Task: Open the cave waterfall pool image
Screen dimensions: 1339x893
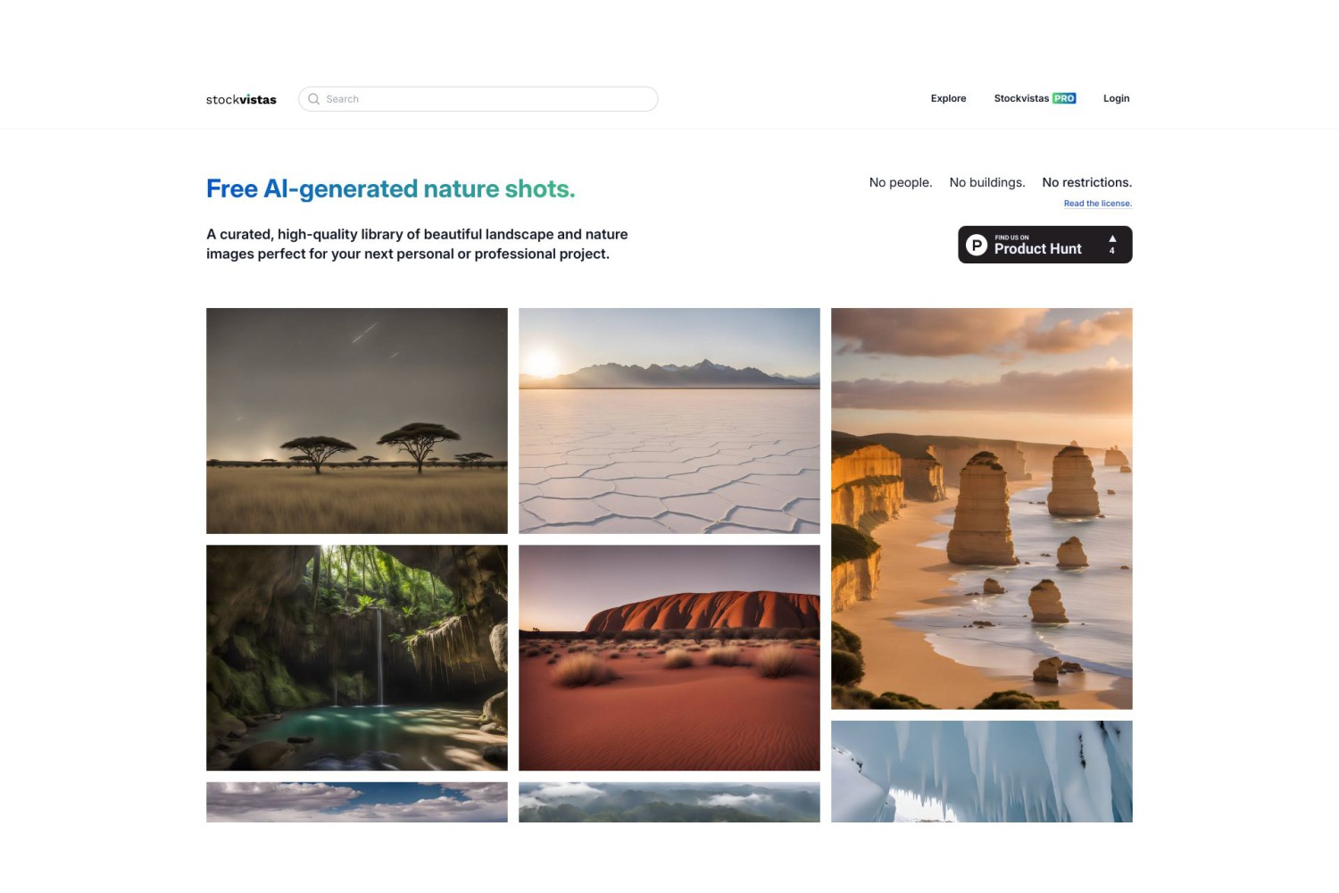Action: click(357, 658)
